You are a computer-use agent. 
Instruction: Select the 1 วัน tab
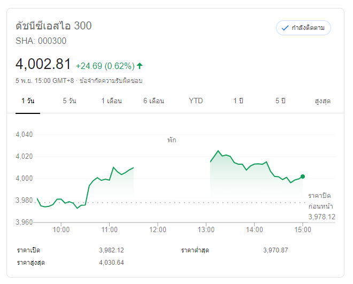pyautogui.click(x=28, y=101)
